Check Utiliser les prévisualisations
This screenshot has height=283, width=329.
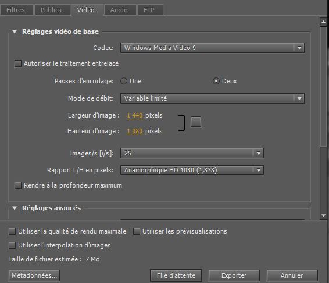pos(137,231)
